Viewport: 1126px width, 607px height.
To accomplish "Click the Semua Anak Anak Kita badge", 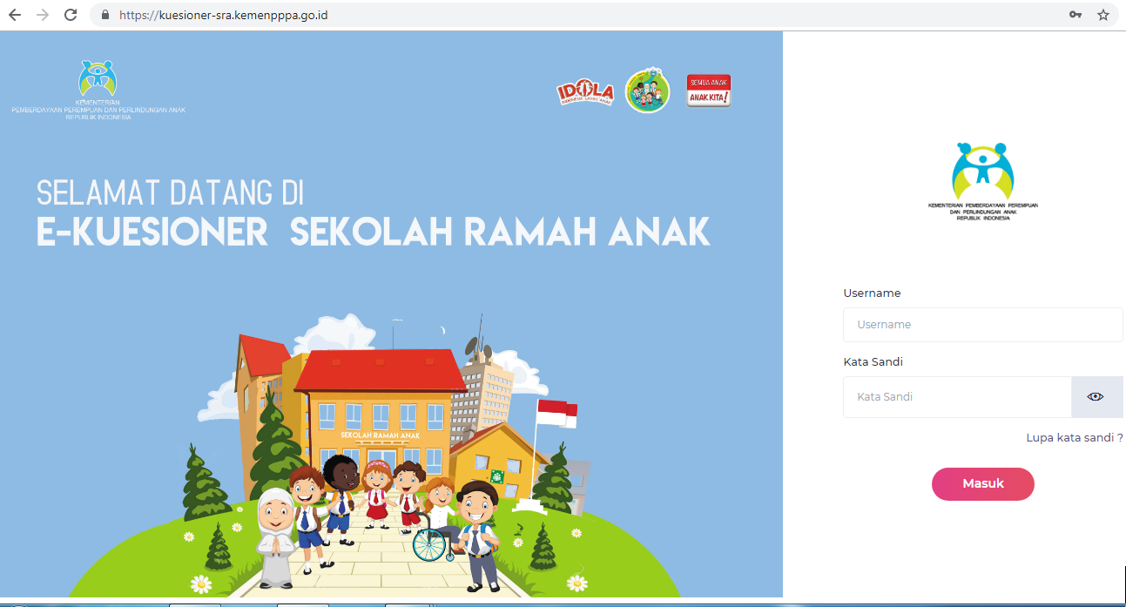I will click(709, 91).
